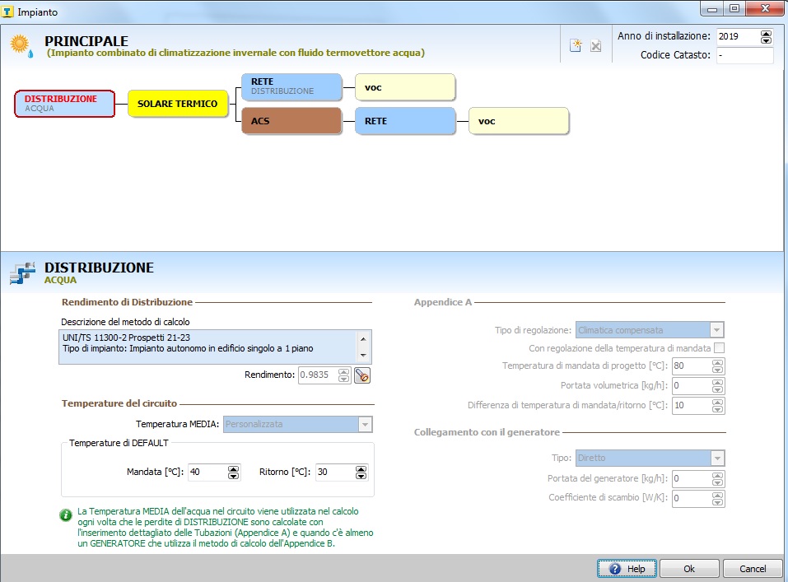788x582 pixels.
Task: Click the Impianto title bar icon
Action: coord(8,8)
